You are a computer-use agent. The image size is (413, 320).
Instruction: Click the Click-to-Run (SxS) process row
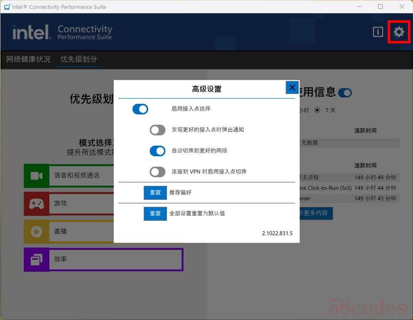(x=350, y=188)
